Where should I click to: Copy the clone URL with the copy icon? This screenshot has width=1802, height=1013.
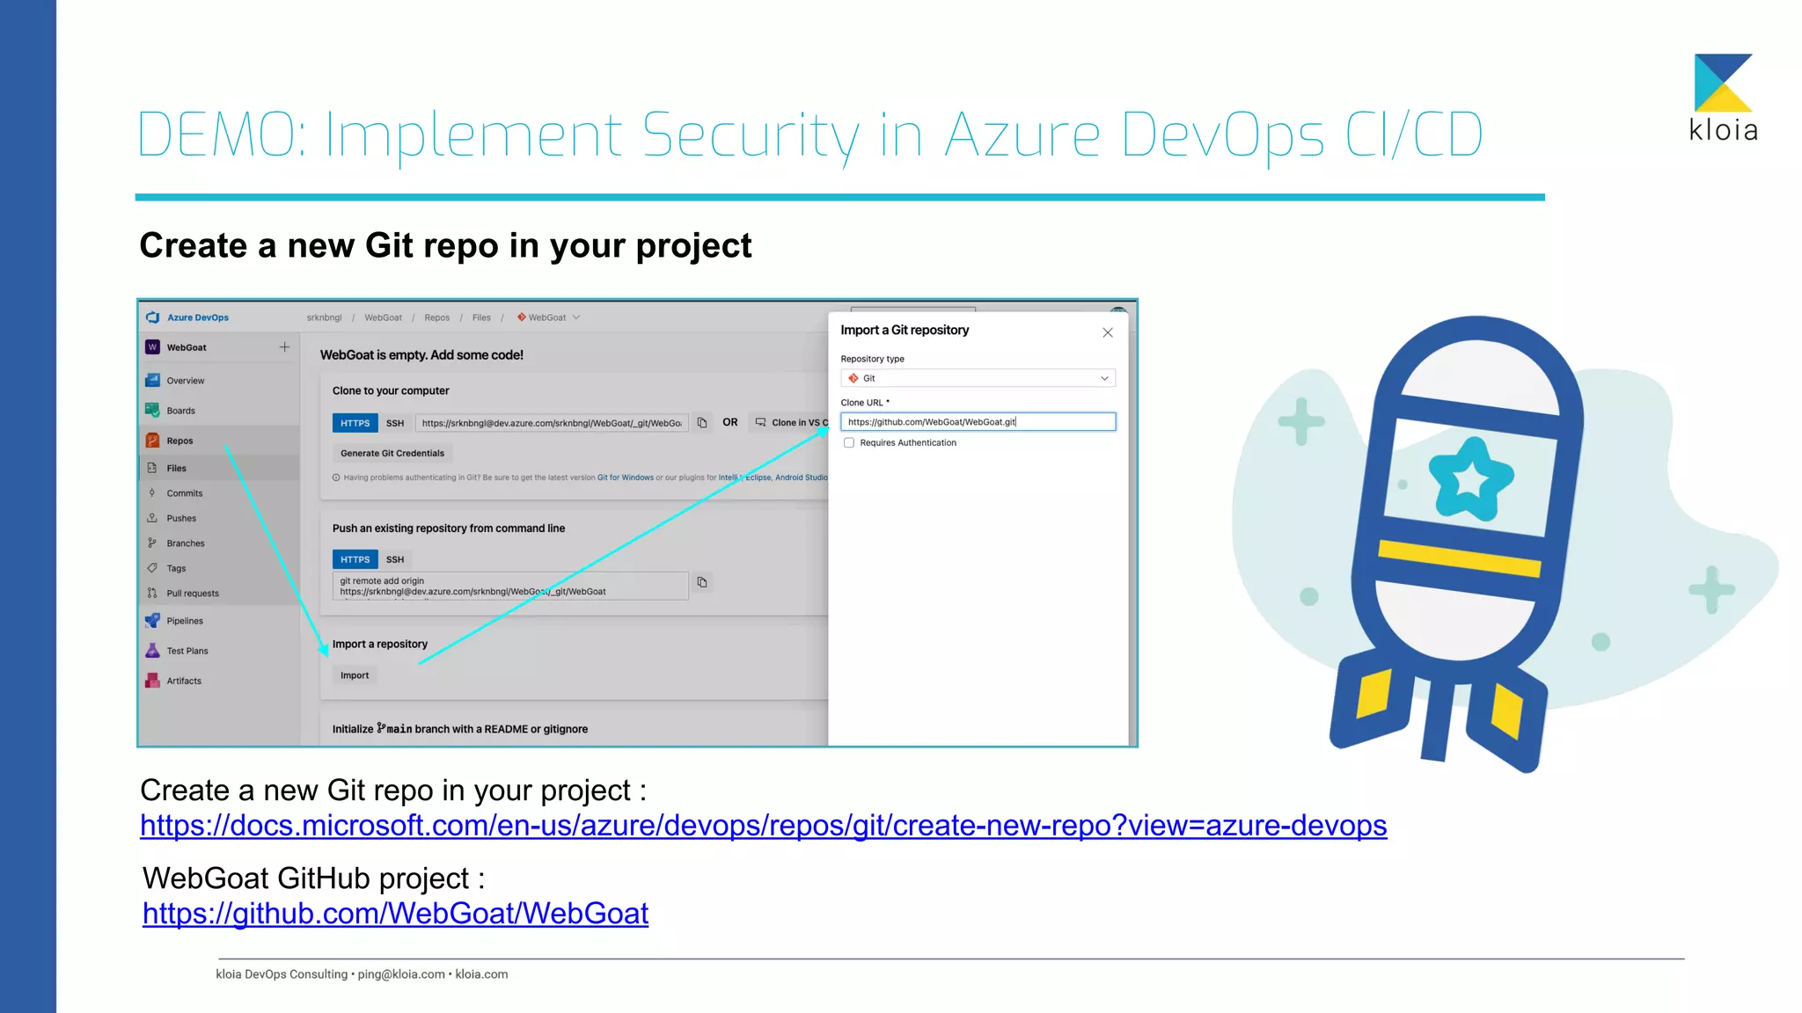[x=702, y=423]
